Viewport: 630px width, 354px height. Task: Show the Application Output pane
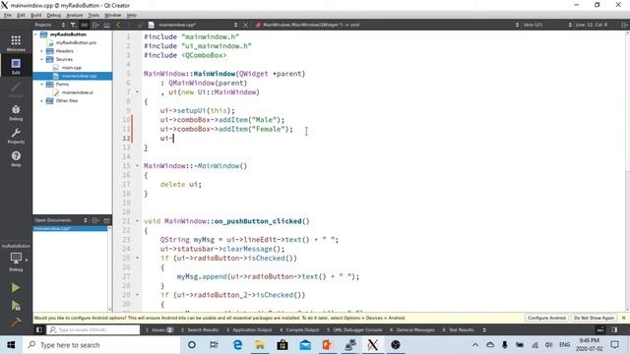point(249,330)
